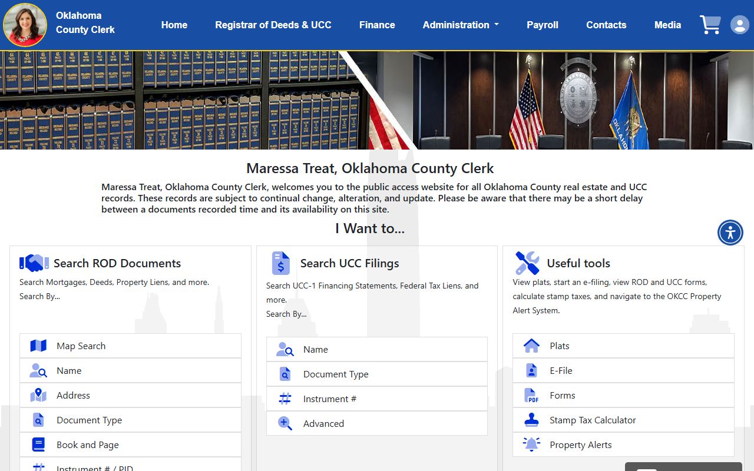Select Advanced search under UCC Filings
Image resolution: width=754 pixels, height=471 pixels.
tap(377, 423)
